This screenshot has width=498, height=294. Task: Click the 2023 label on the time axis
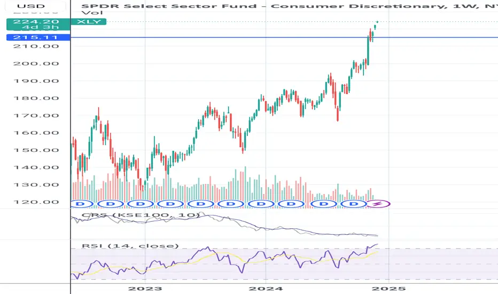pyautogui.click(x=145, y=289)
